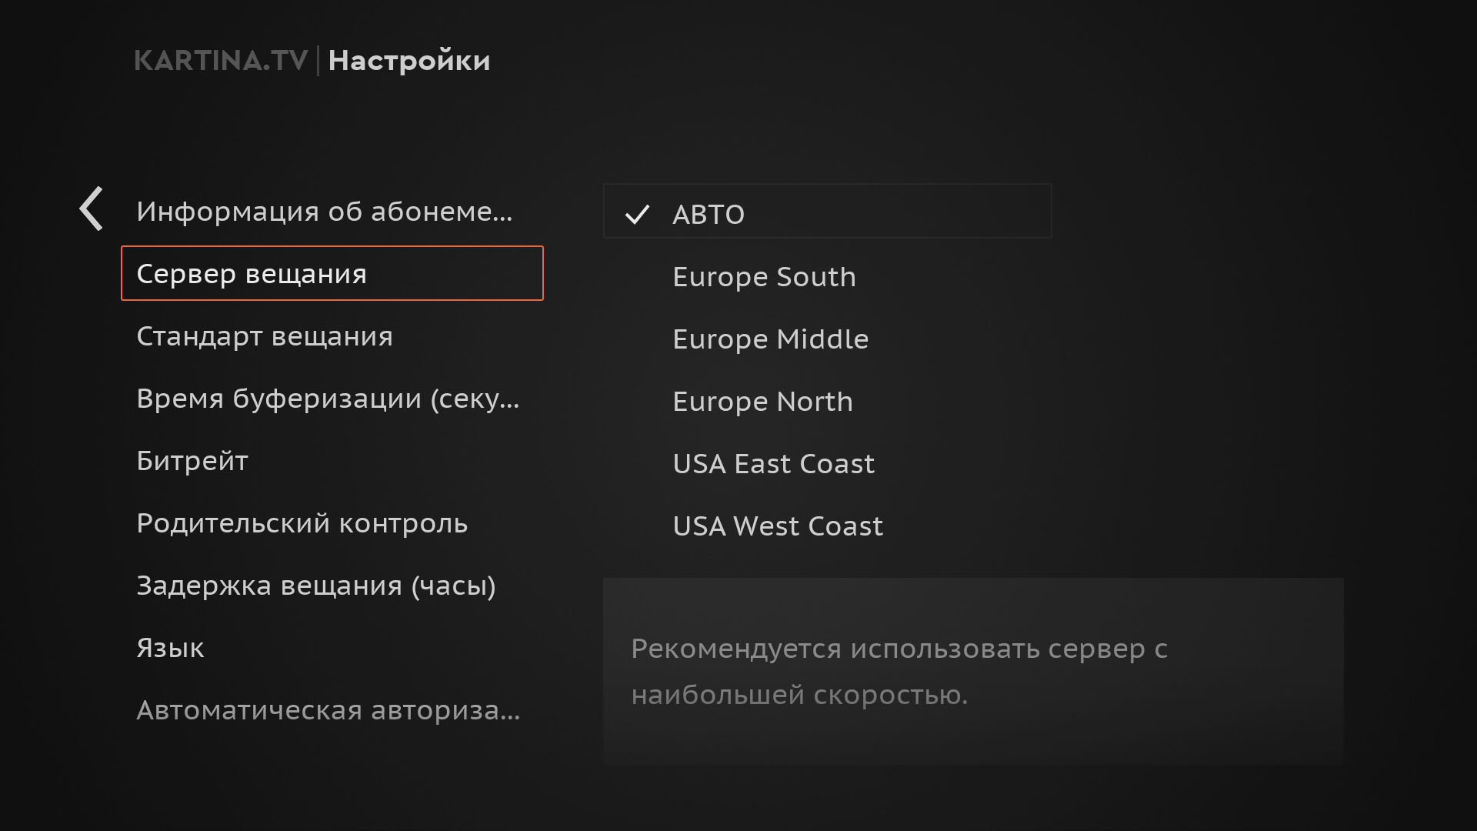Open Задержка вещания settings
Viewport: 1477px width, 831px height.
tap(316, 586)
